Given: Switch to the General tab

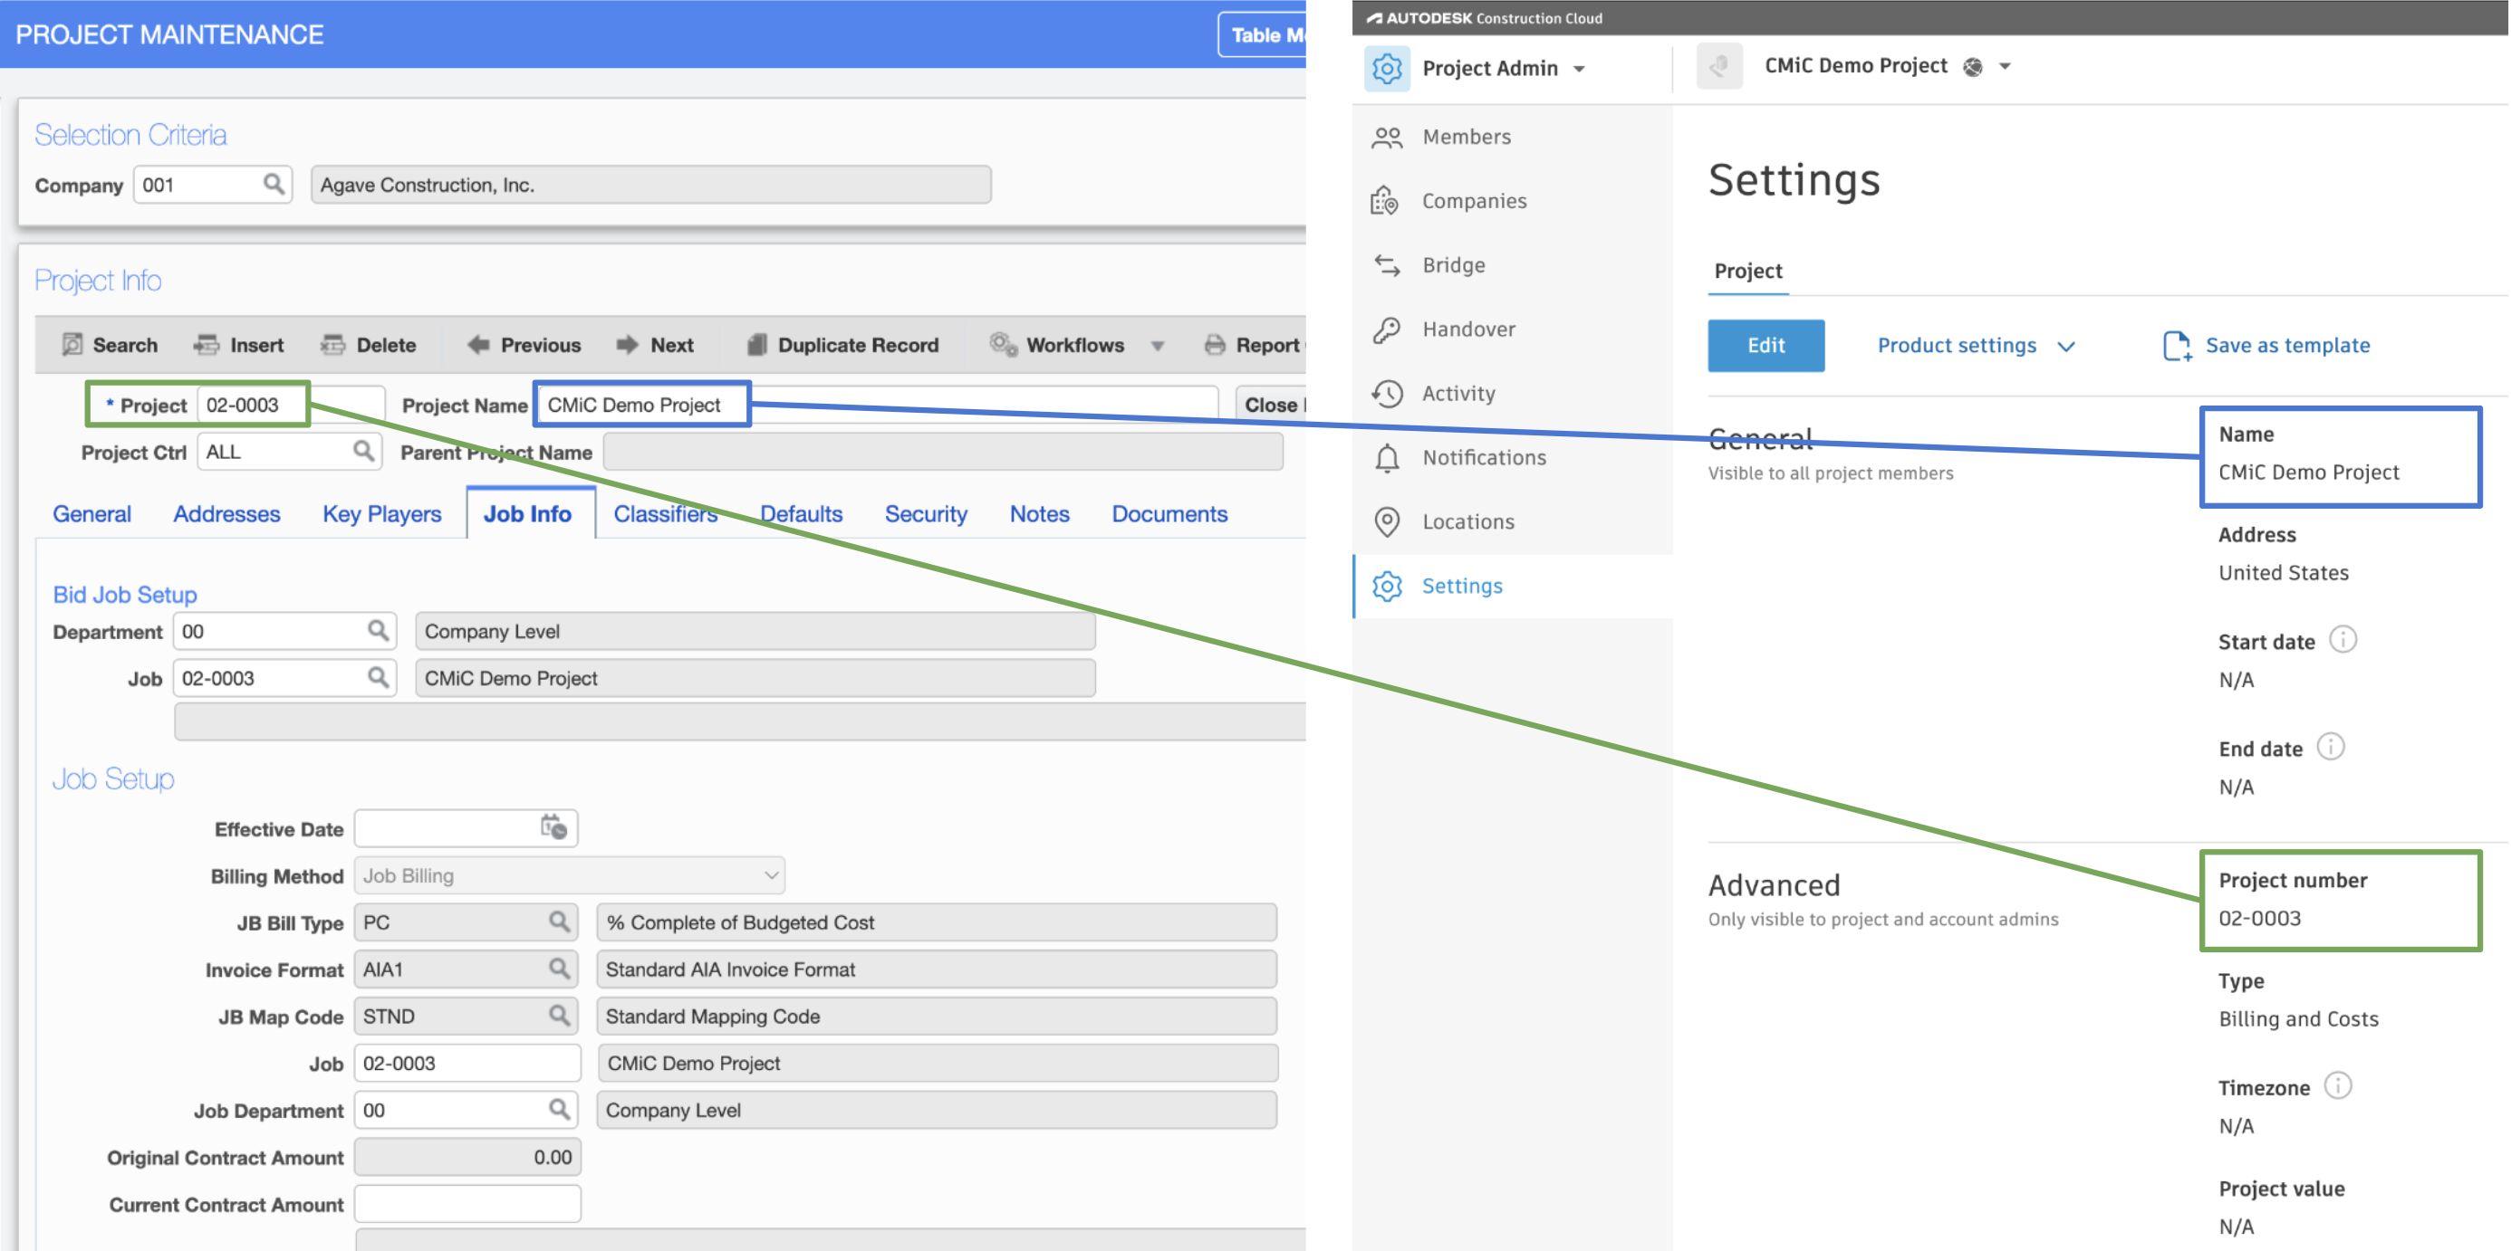Looking at the screenshot, I should [x=91, y=513].
